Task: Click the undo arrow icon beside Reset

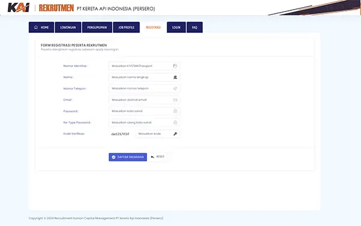Action: coord(152,157)
